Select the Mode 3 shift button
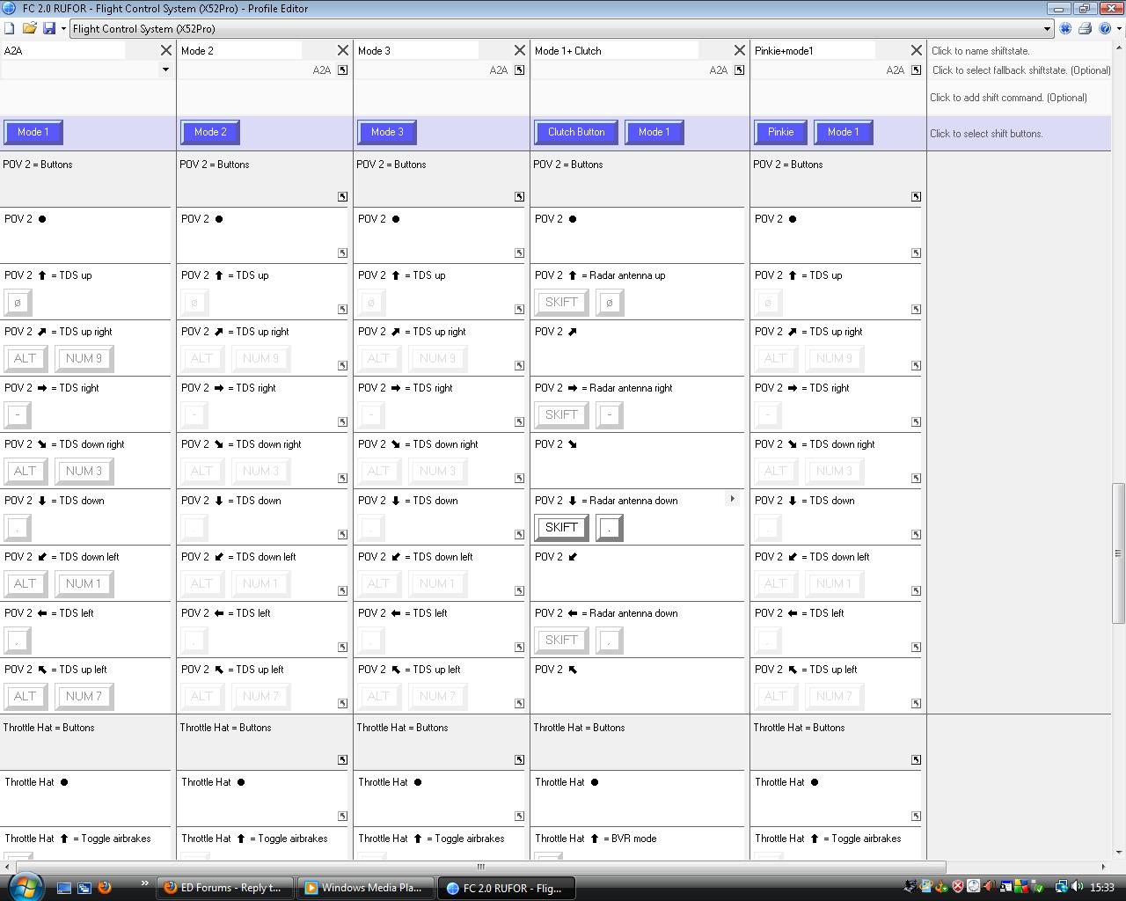1126x901 pixels. tap(387, 132)
